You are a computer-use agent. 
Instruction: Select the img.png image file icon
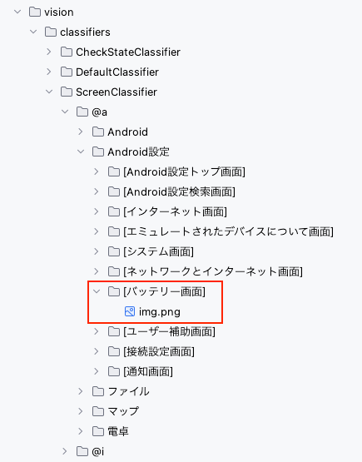[x=130, y=311]
